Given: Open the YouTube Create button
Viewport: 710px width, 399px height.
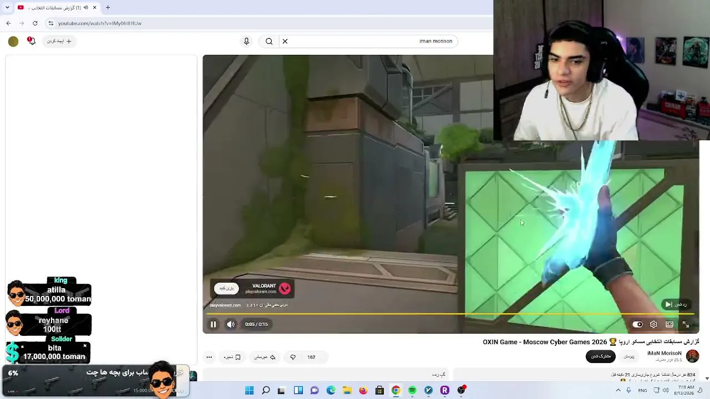Looking at the screenshot, I should [59, 41].
